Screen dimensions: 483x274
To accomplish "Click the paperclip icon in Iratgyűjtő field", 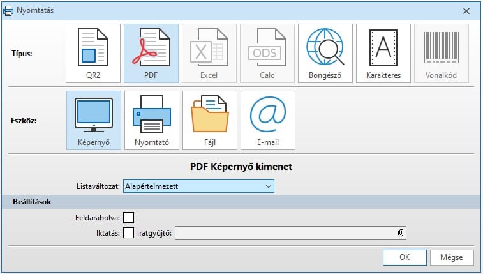I will point(400,233).
